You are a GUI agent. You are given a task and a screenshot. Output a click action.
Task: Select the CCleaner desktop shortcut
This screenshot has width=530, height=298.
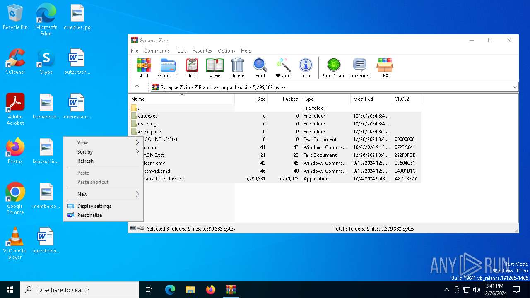pyautogui.click(x=15, y=62)
